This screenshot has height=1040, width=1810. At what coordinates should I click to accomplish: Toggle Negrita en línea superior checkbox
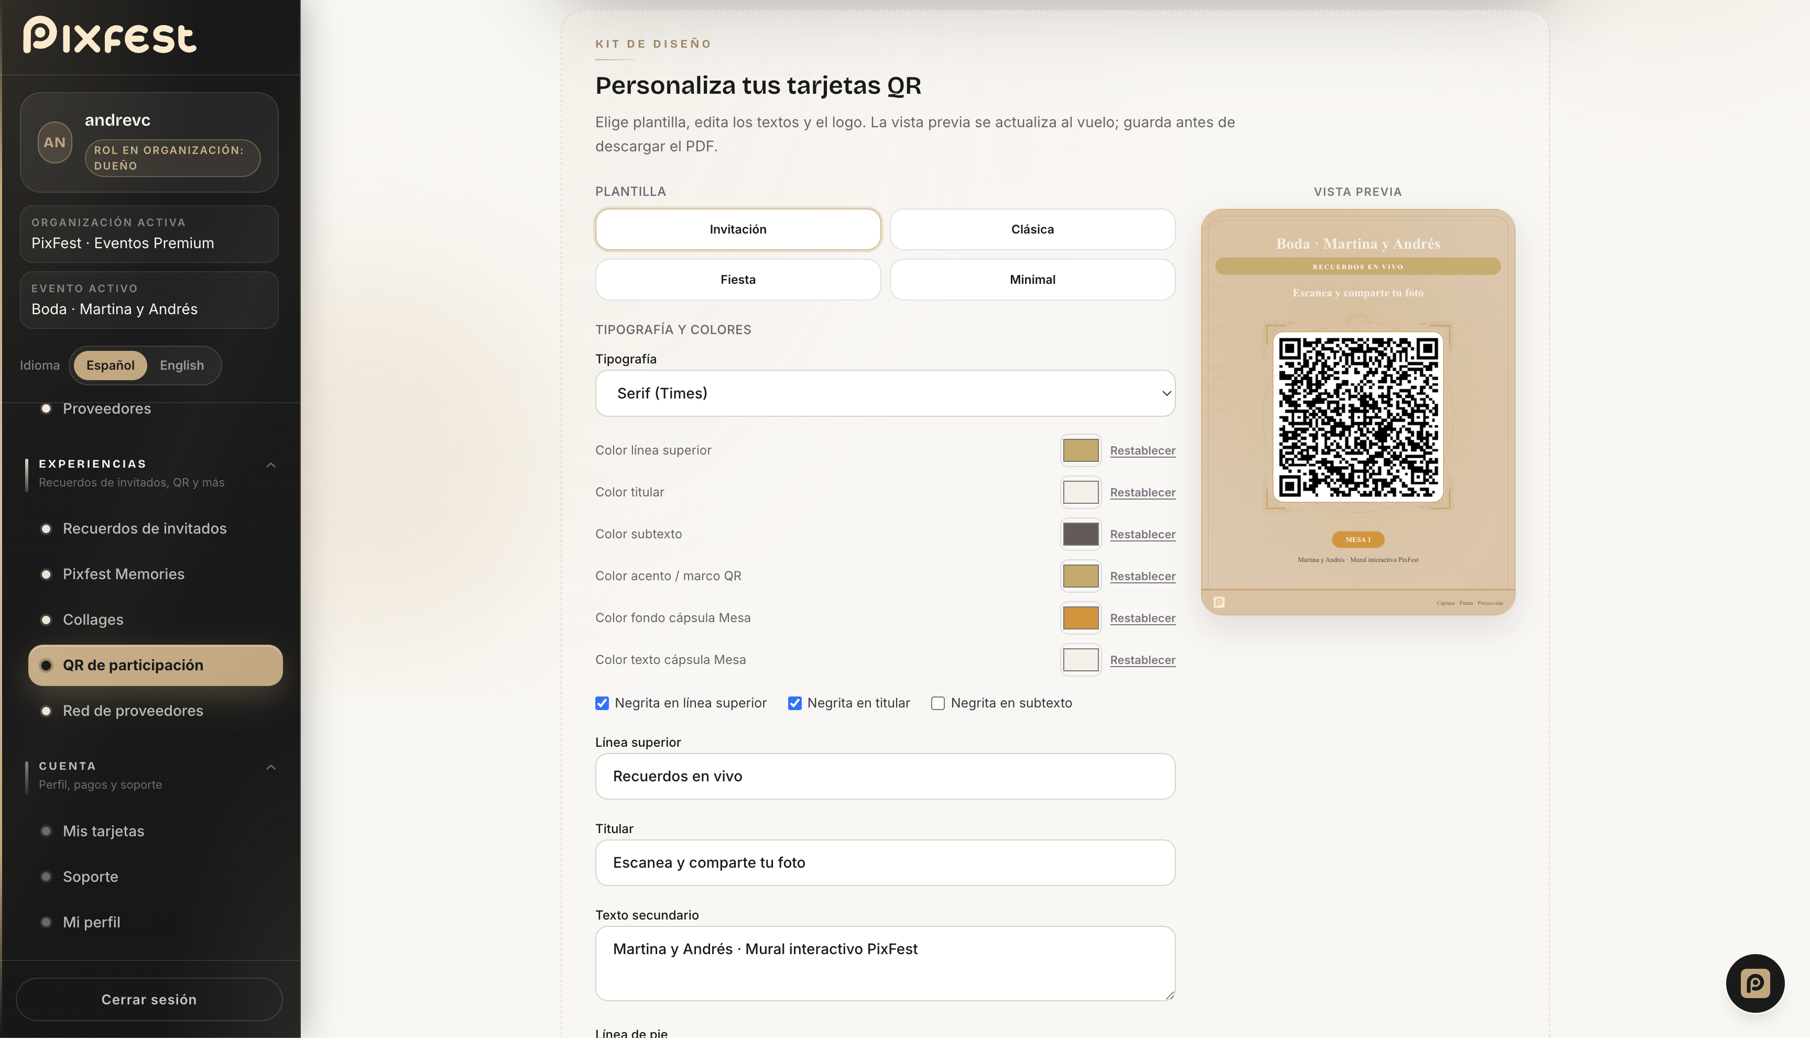[x=603, y=703]
